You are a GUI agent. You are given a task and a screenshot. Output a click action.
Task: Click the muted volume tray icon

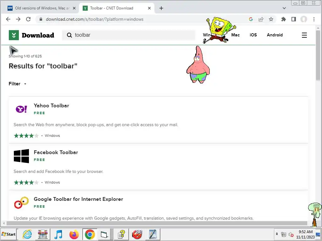click(x=291, y=234)
